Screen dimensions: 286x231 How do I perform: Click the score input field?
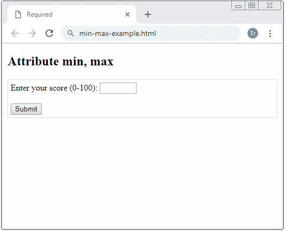click(x=118, y=88)
